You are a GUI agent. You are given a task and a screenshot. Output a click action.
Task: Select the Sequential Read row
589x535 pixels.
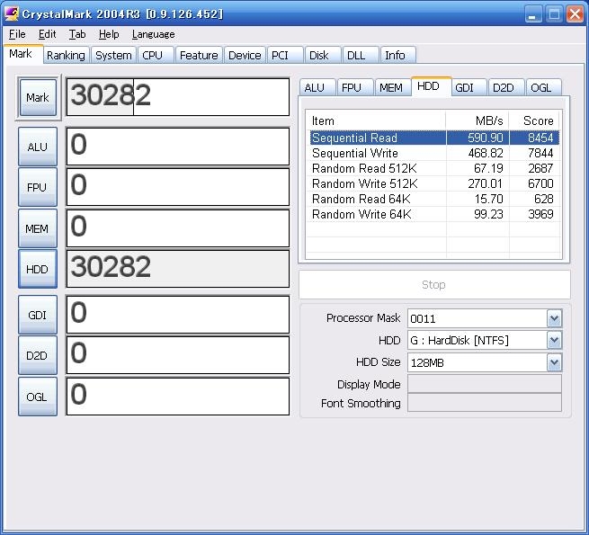(434, 138)
